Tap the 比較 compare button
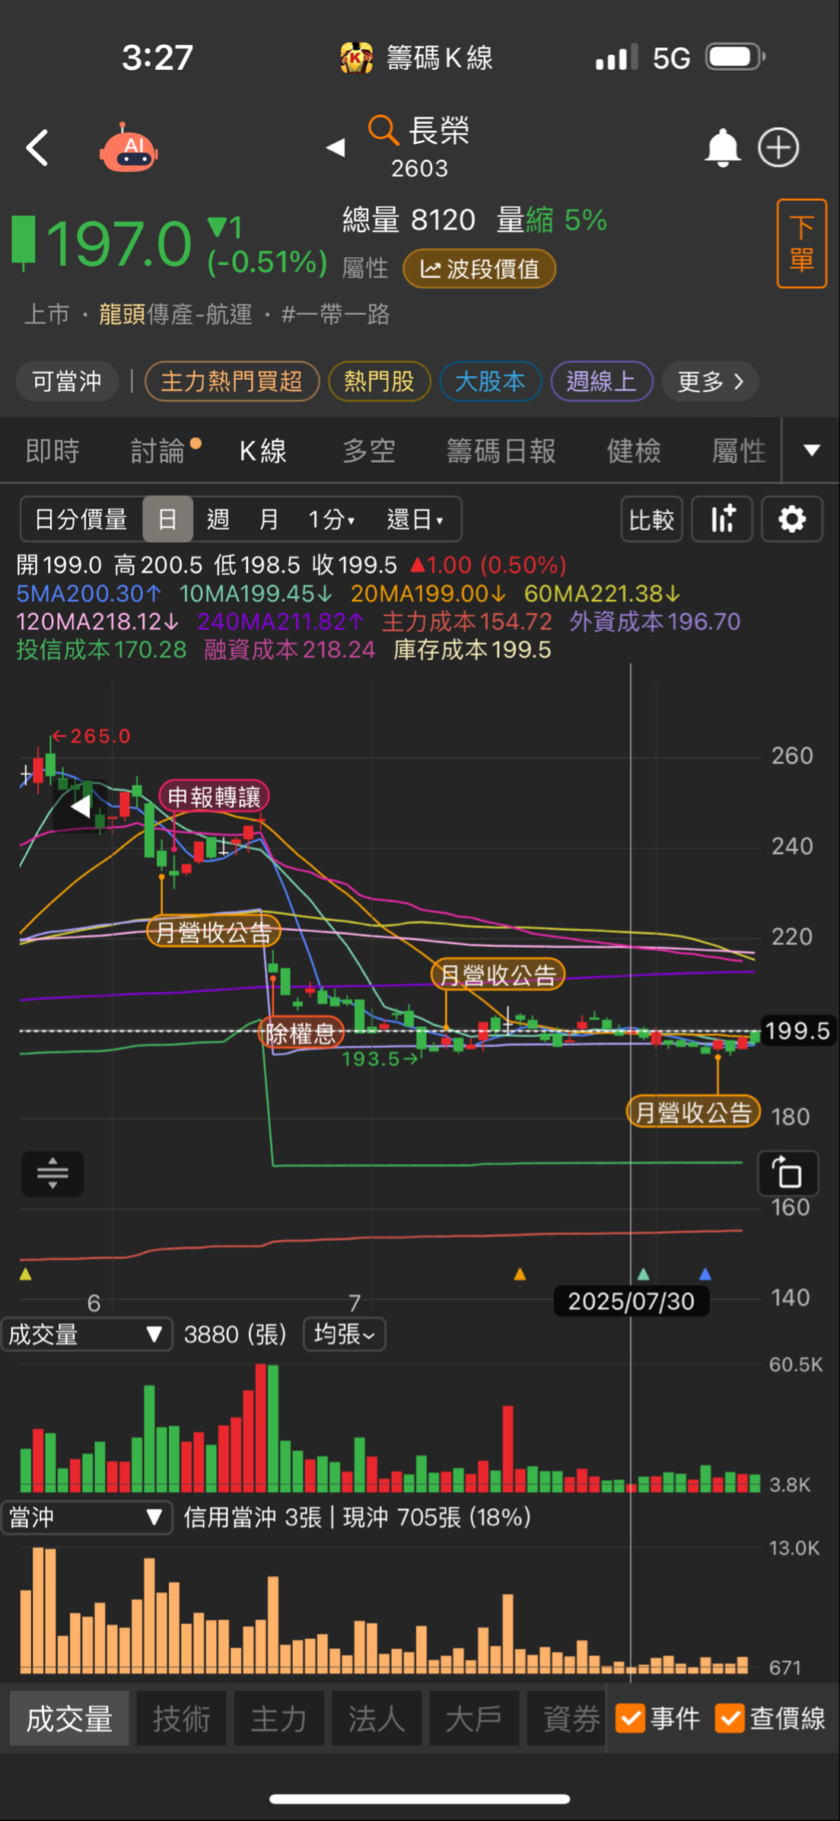This screenshot has width=840, height=1821. pos(651,520)
